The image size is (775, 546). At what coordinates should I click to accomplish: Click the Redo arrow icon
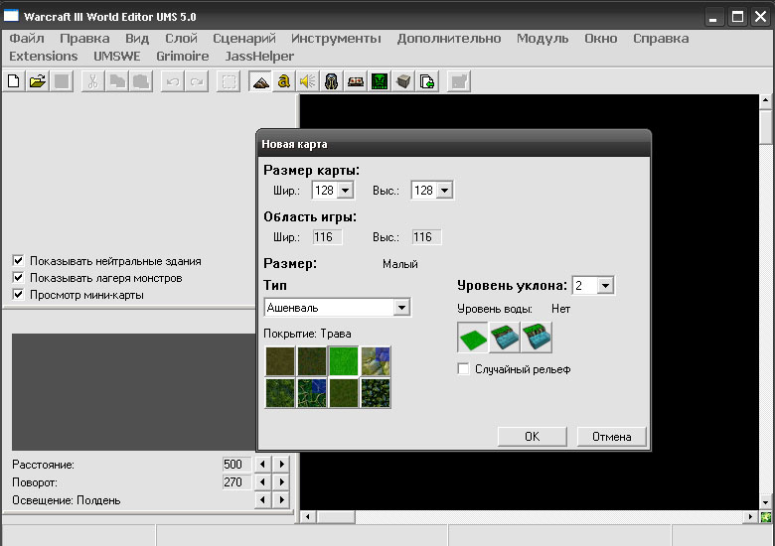196,81
